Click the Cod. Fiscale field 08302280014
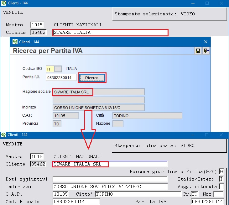This screenshot has height=205, width=229. tap(76, 202)
